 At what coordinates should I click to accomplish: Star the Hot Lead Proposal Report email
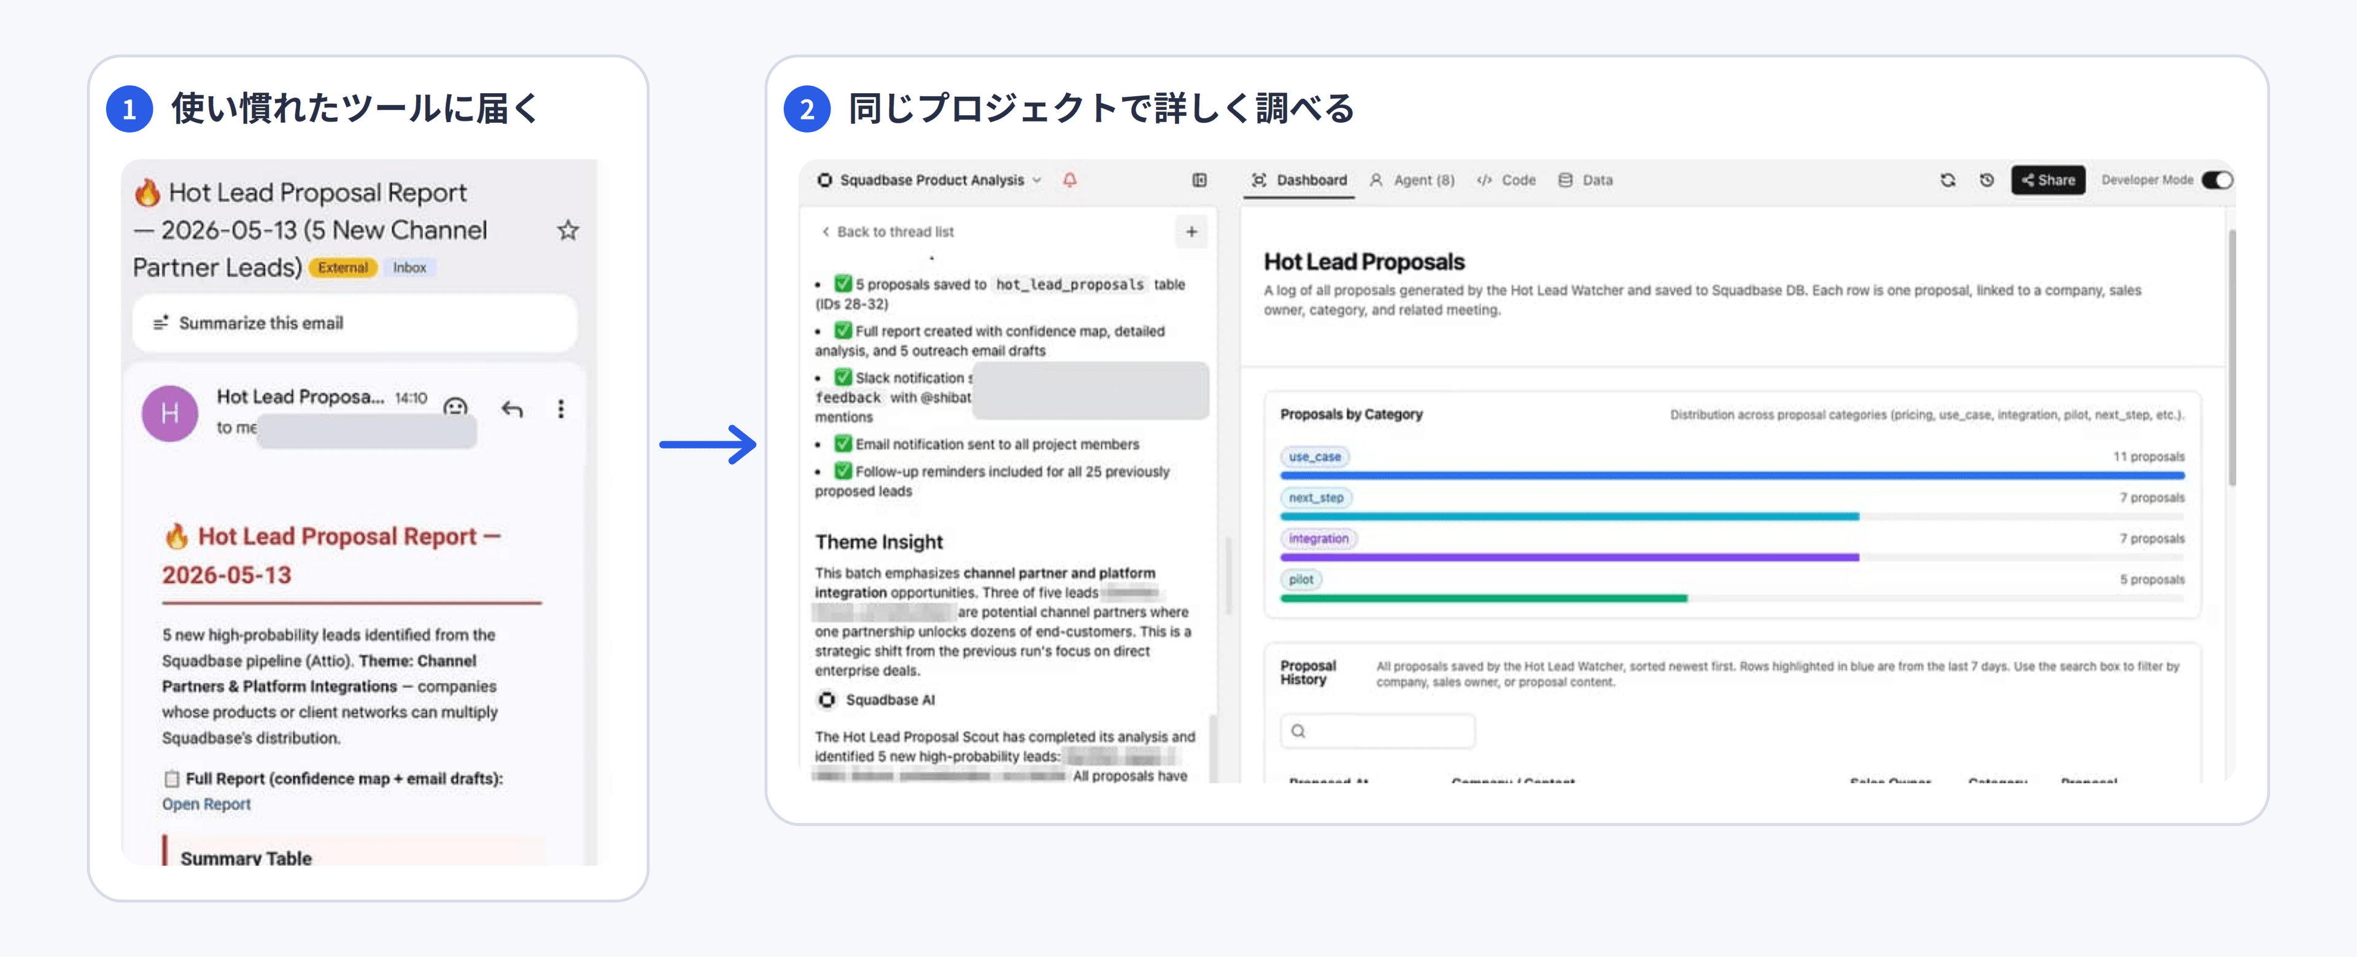tap(568, 231)
